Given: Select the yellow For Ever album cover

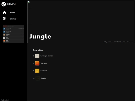Looking at the screenshot, I should tap(37, 71).
